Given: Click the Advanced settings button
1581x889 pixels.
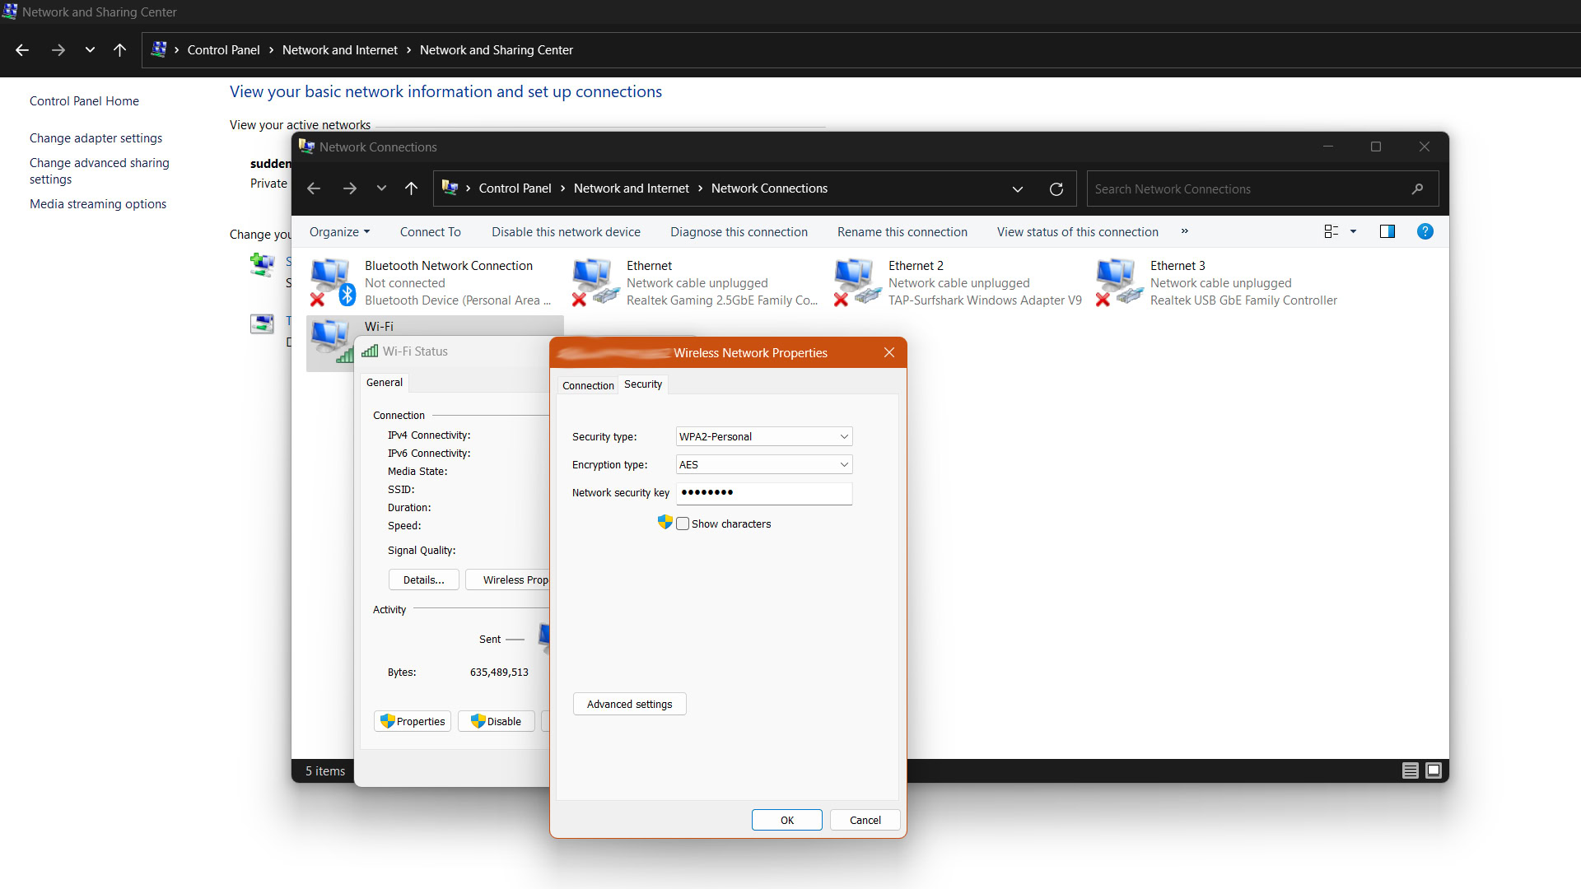Looking at the screenshot, I should coord(629,705).
